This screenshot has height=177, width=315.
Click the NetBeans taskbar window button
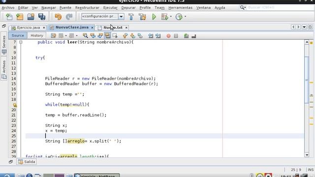[x=97, y=176]
